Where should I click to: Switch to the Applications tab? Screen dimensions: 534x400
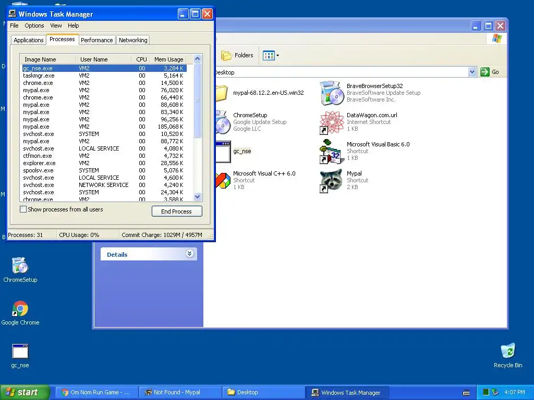tap(29, 40)
